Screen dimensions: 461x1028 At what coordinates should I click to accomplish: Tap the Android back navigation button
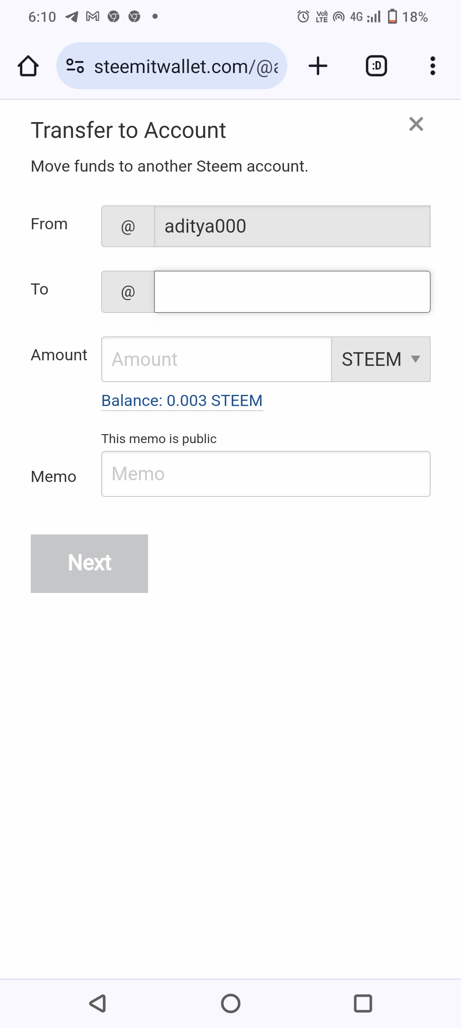tap(98, 1003)
